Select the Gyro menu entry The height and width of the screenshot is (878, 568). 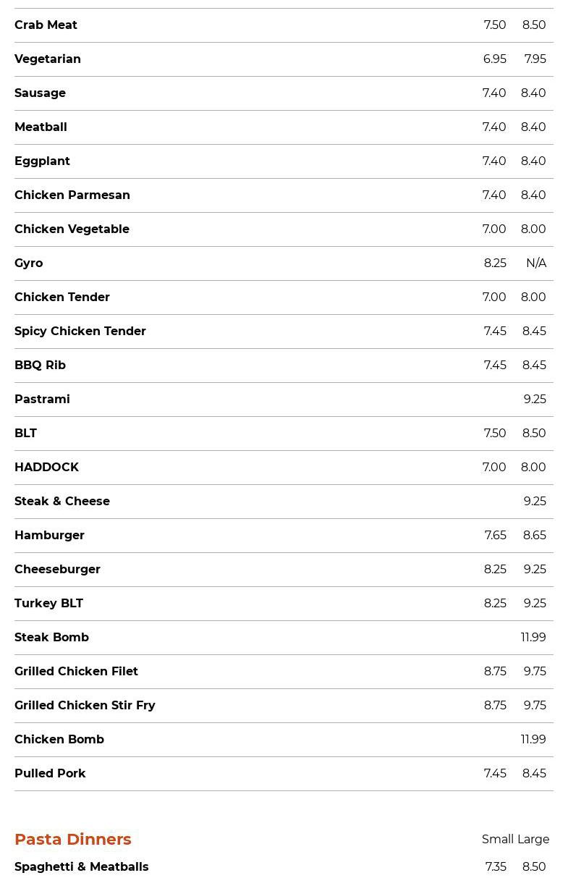pos(29,263)
